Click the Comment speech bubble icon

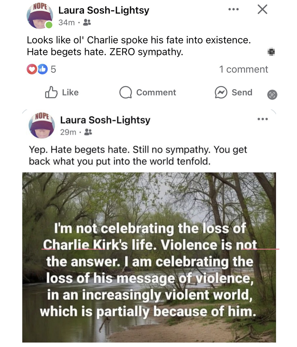pos(126,92)
